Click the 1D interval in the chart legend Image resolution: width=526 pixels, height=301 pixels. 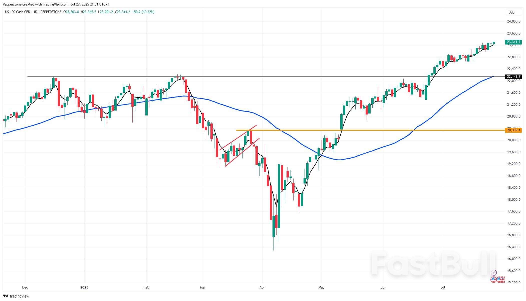point(36,12)
